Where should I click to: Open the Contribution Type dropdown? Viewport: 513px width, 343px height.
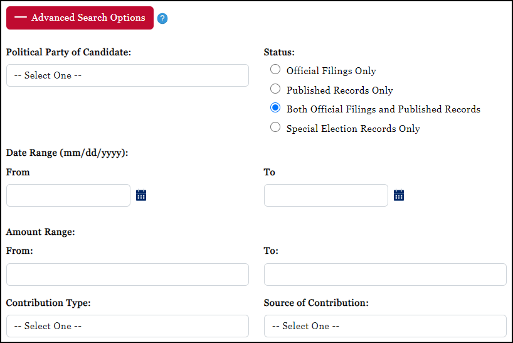click(x=127, y=326)
